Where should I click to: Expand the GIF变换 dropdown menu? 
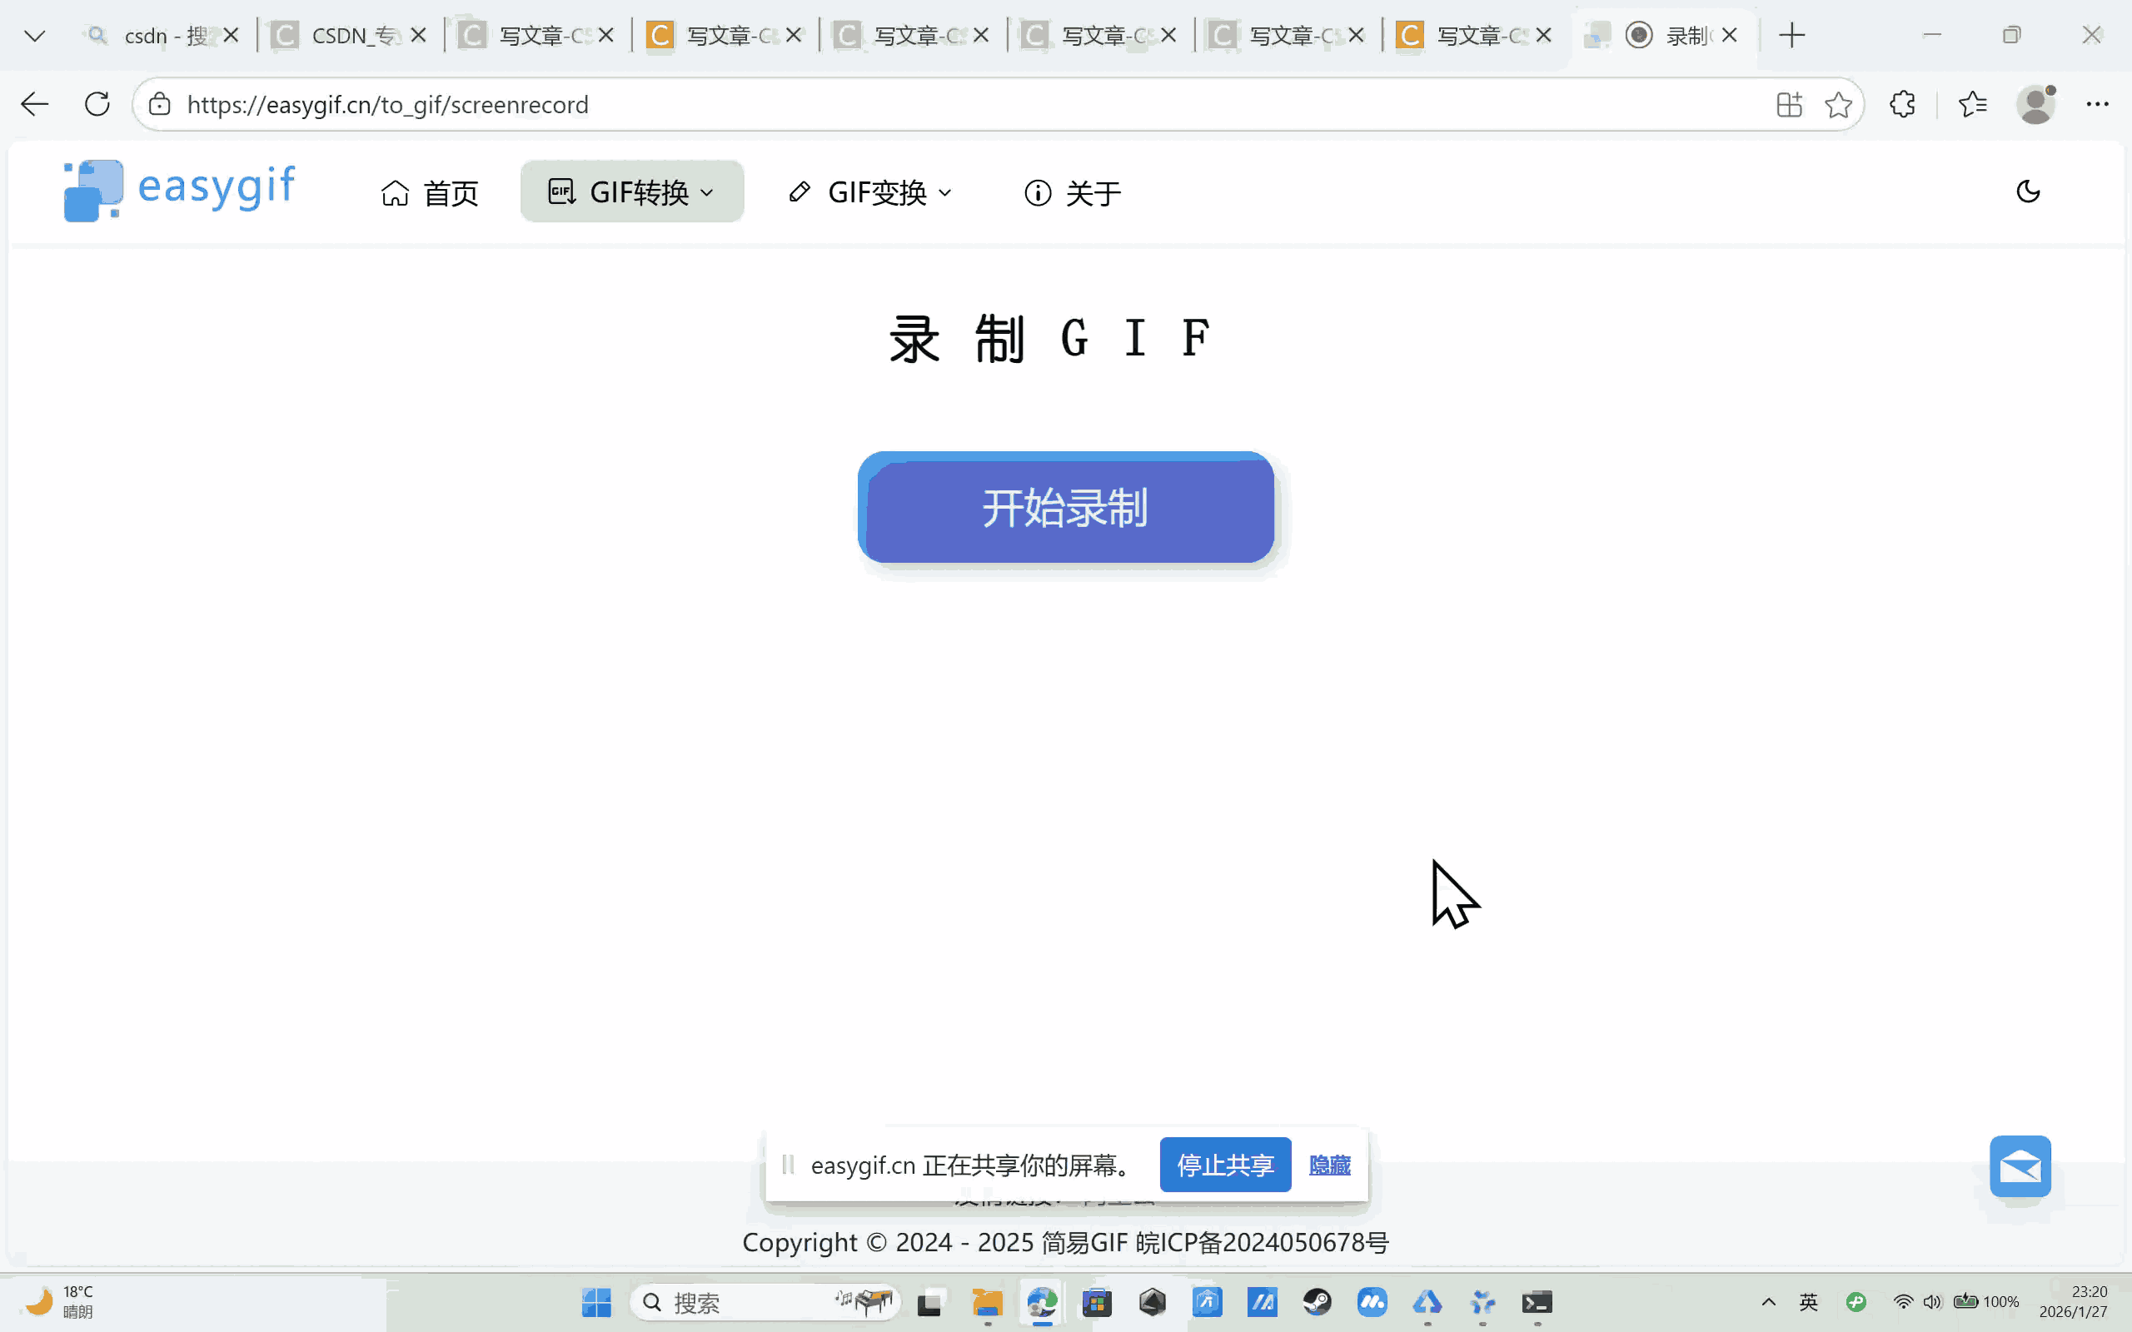pos(870,192)
